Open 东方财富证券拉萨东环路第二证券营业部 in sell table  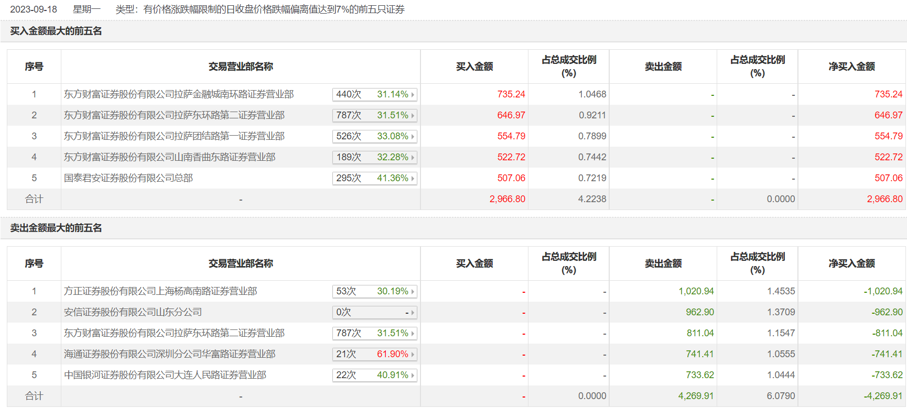click(174, 333)
